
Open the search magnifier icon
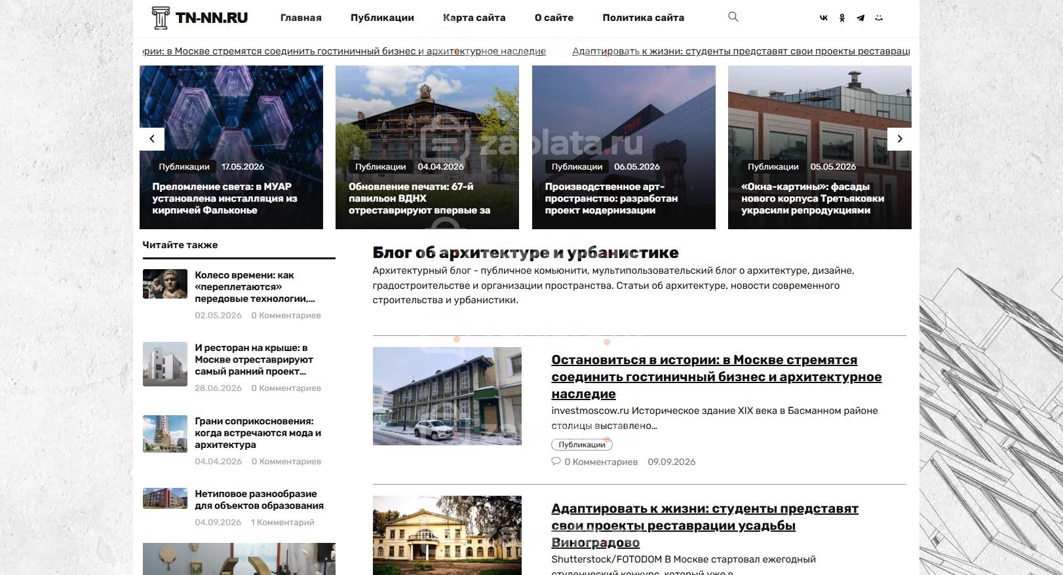[733, 17]
